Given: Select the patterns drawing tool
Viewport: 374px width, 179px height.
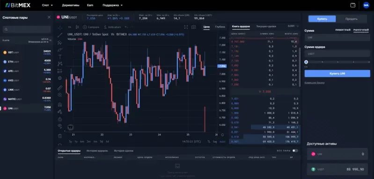Looking at the screenshot, I should [x=60, y=64].
